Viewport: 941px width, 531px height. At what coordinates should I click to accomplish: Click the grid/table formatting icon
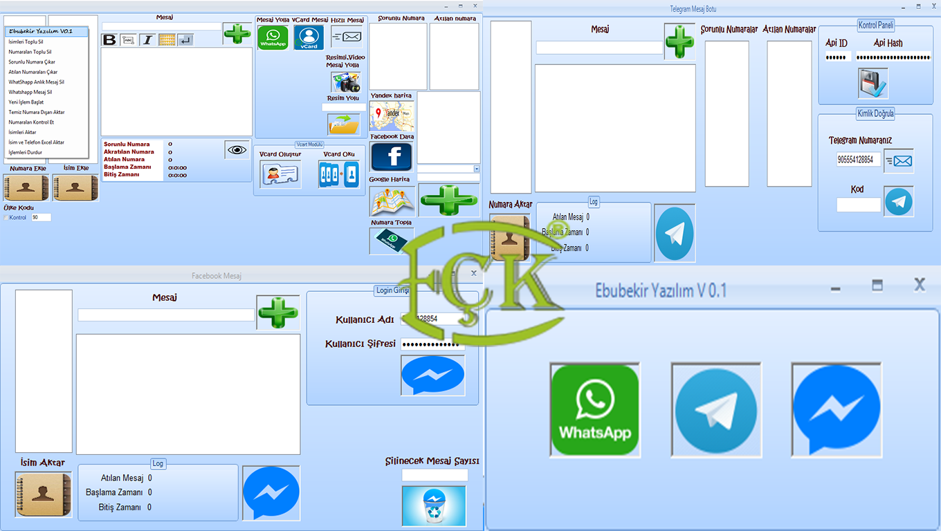pyautogui.click(x=167, y=40)
